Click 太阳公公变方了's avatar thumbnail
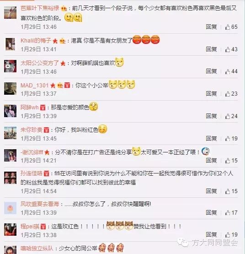The image size is (245, 254). coord(10,66)
